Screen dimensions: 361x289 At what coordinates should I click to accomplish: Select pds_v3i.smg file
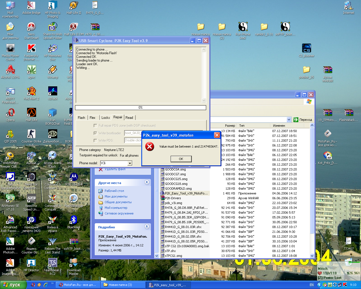coord(173,203)
